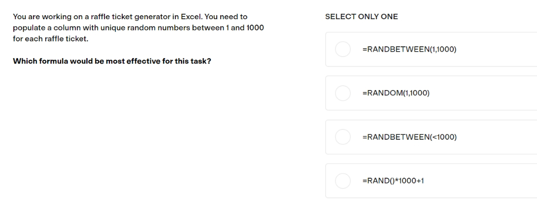537x218 pixels.
Task: Mark the =RANDBETWEEN(<1000) radio circle
Action: click(342, 137)
